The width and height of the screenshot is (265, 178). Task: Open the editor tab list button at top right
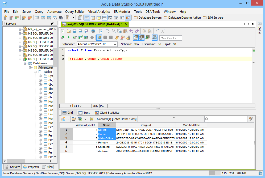[253, 24]
